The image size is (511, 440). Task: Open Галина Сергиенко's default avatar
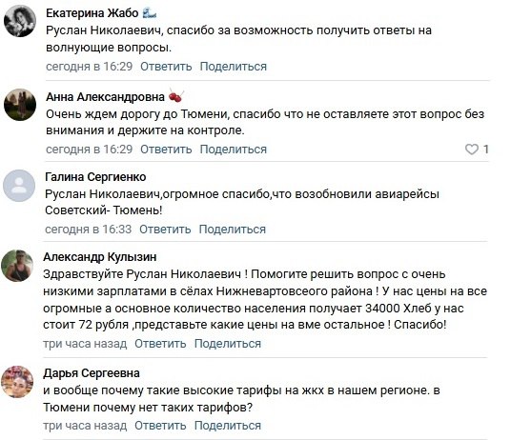(x=19, y=186)
